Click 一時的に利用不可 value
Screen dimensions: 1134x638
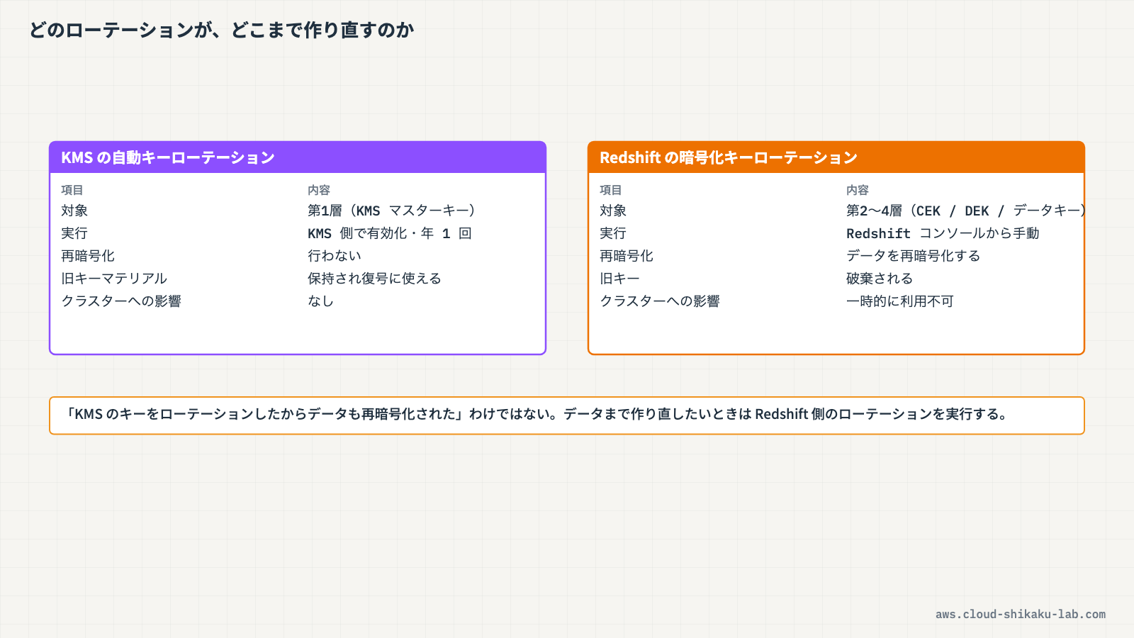900,301
